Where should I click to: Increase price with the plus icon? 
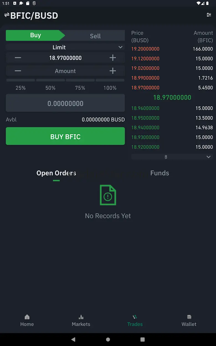pos(113,58)
